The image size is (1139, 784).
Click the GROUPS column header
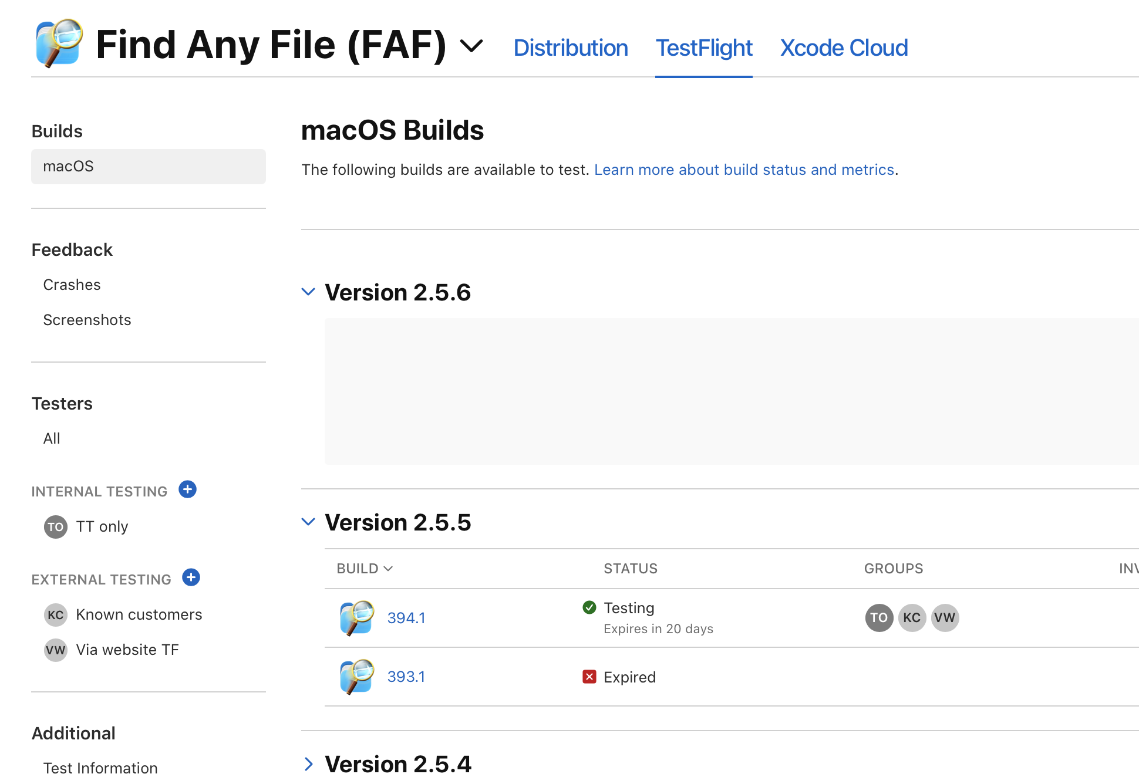pyautogui.click(x=894, y=569)
